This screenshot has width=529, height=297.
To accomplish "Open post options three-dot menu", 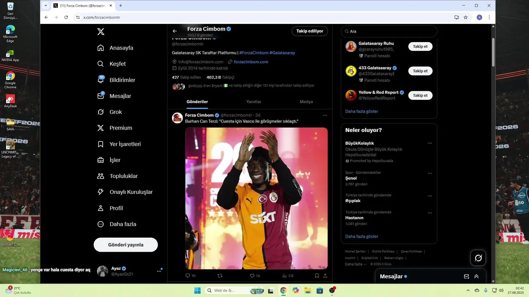I will coord(325,115).
